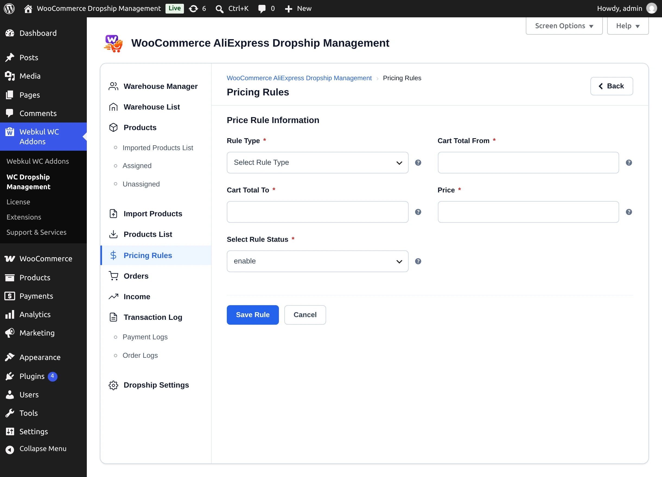Click the Pricing Rules dollar icon
This screenshot has height=477, width=662.
pyautogui.click(x=113, y=255)
